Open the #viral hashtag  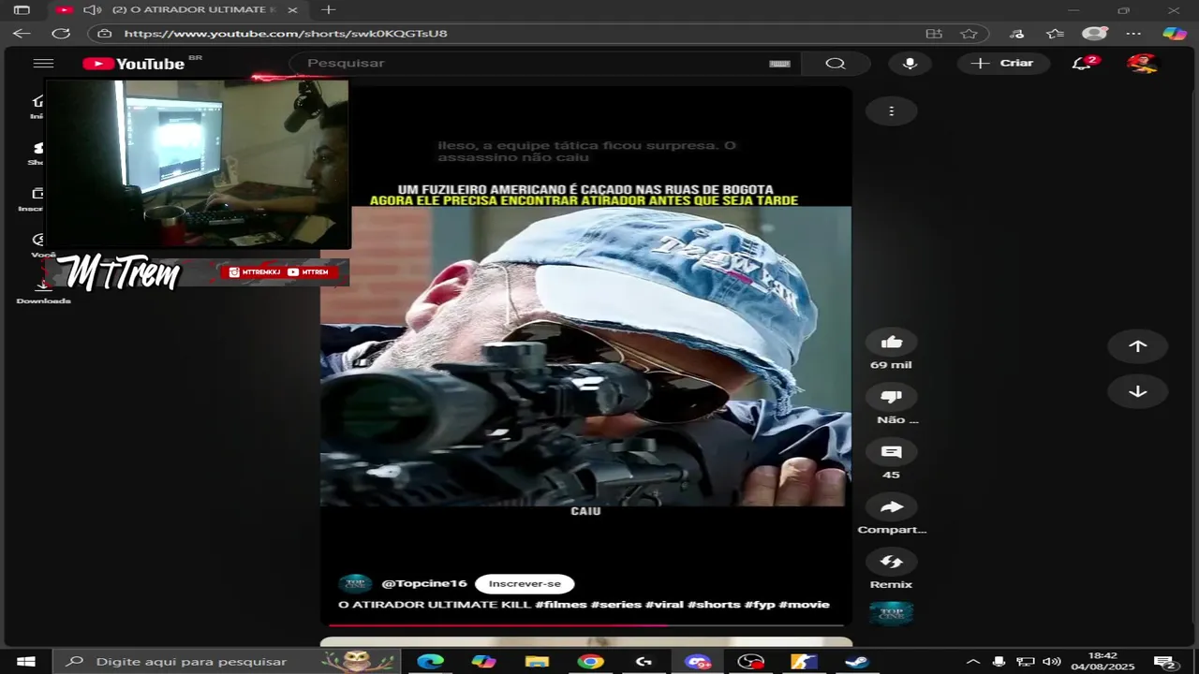tap(664, 605)
